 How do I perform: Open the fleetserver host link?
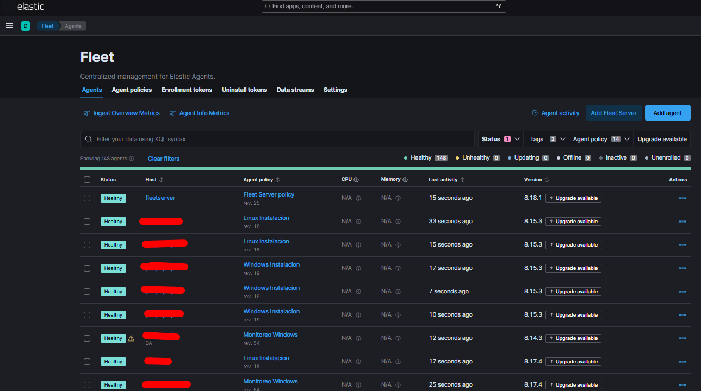pyautogui.click(x=160, y=198)
